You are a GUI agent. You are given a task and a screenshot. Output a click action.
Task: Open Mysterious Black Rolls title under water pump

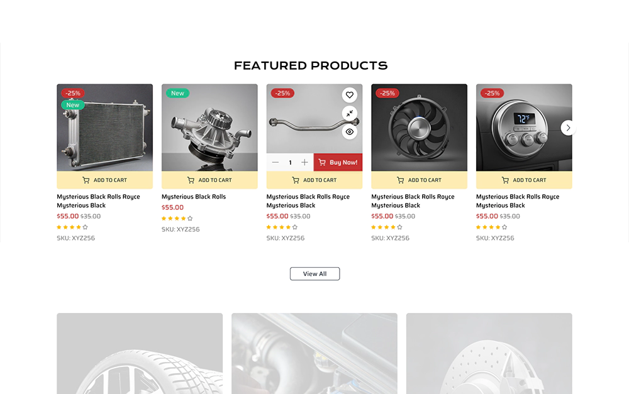[194, 197]
